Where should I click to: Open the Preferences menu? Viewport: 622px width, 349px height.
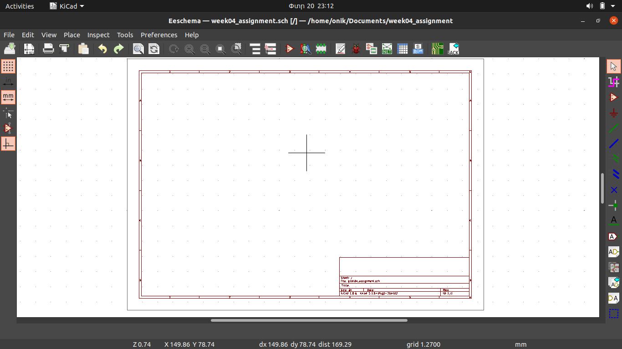click(x=159, y=35)
